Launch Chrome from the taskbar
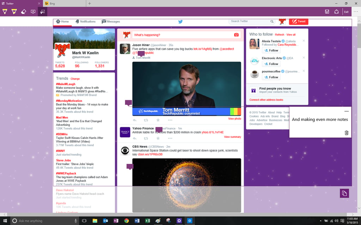 pyautogui.click(x=127, y=221)
